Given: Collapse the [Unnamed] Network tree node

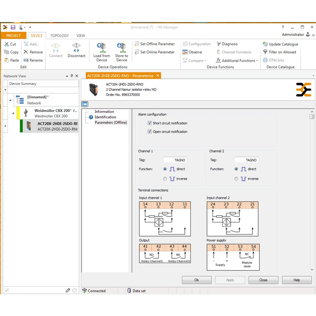Looking at the screenshot, I should point(10,100).
